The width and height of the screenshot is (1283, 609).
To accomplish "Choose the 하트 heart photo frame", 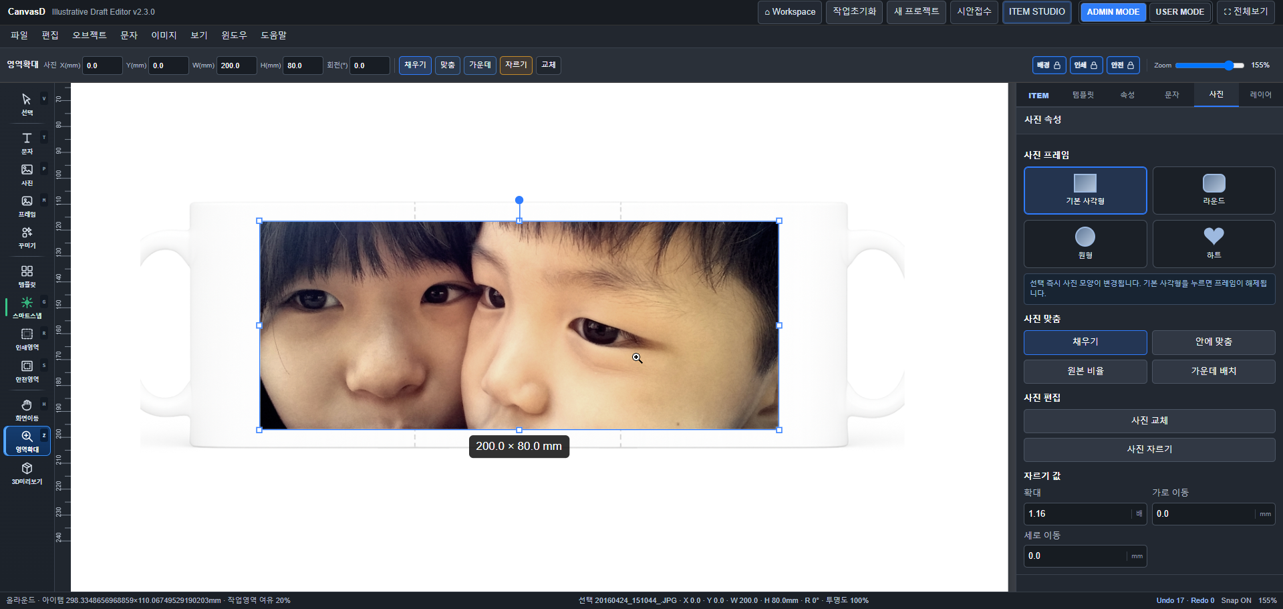I will point(1214,244).
